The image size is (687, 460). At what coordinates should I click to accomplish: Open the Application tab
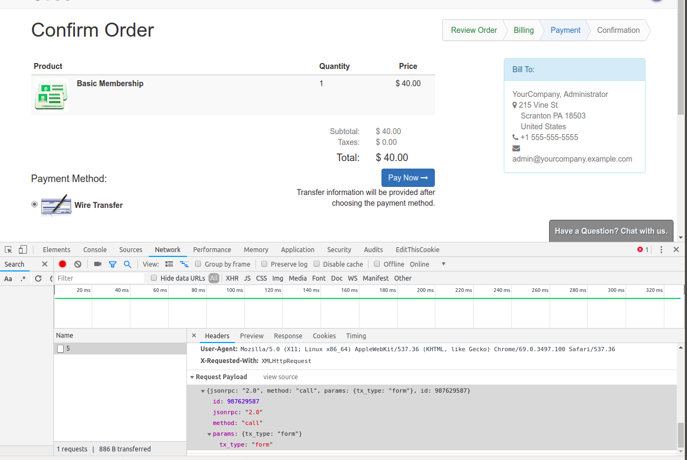tap(297, 249)
